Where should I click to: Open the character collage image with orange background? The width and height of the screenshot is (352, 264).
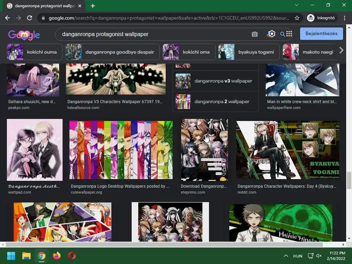click(63, 222)
